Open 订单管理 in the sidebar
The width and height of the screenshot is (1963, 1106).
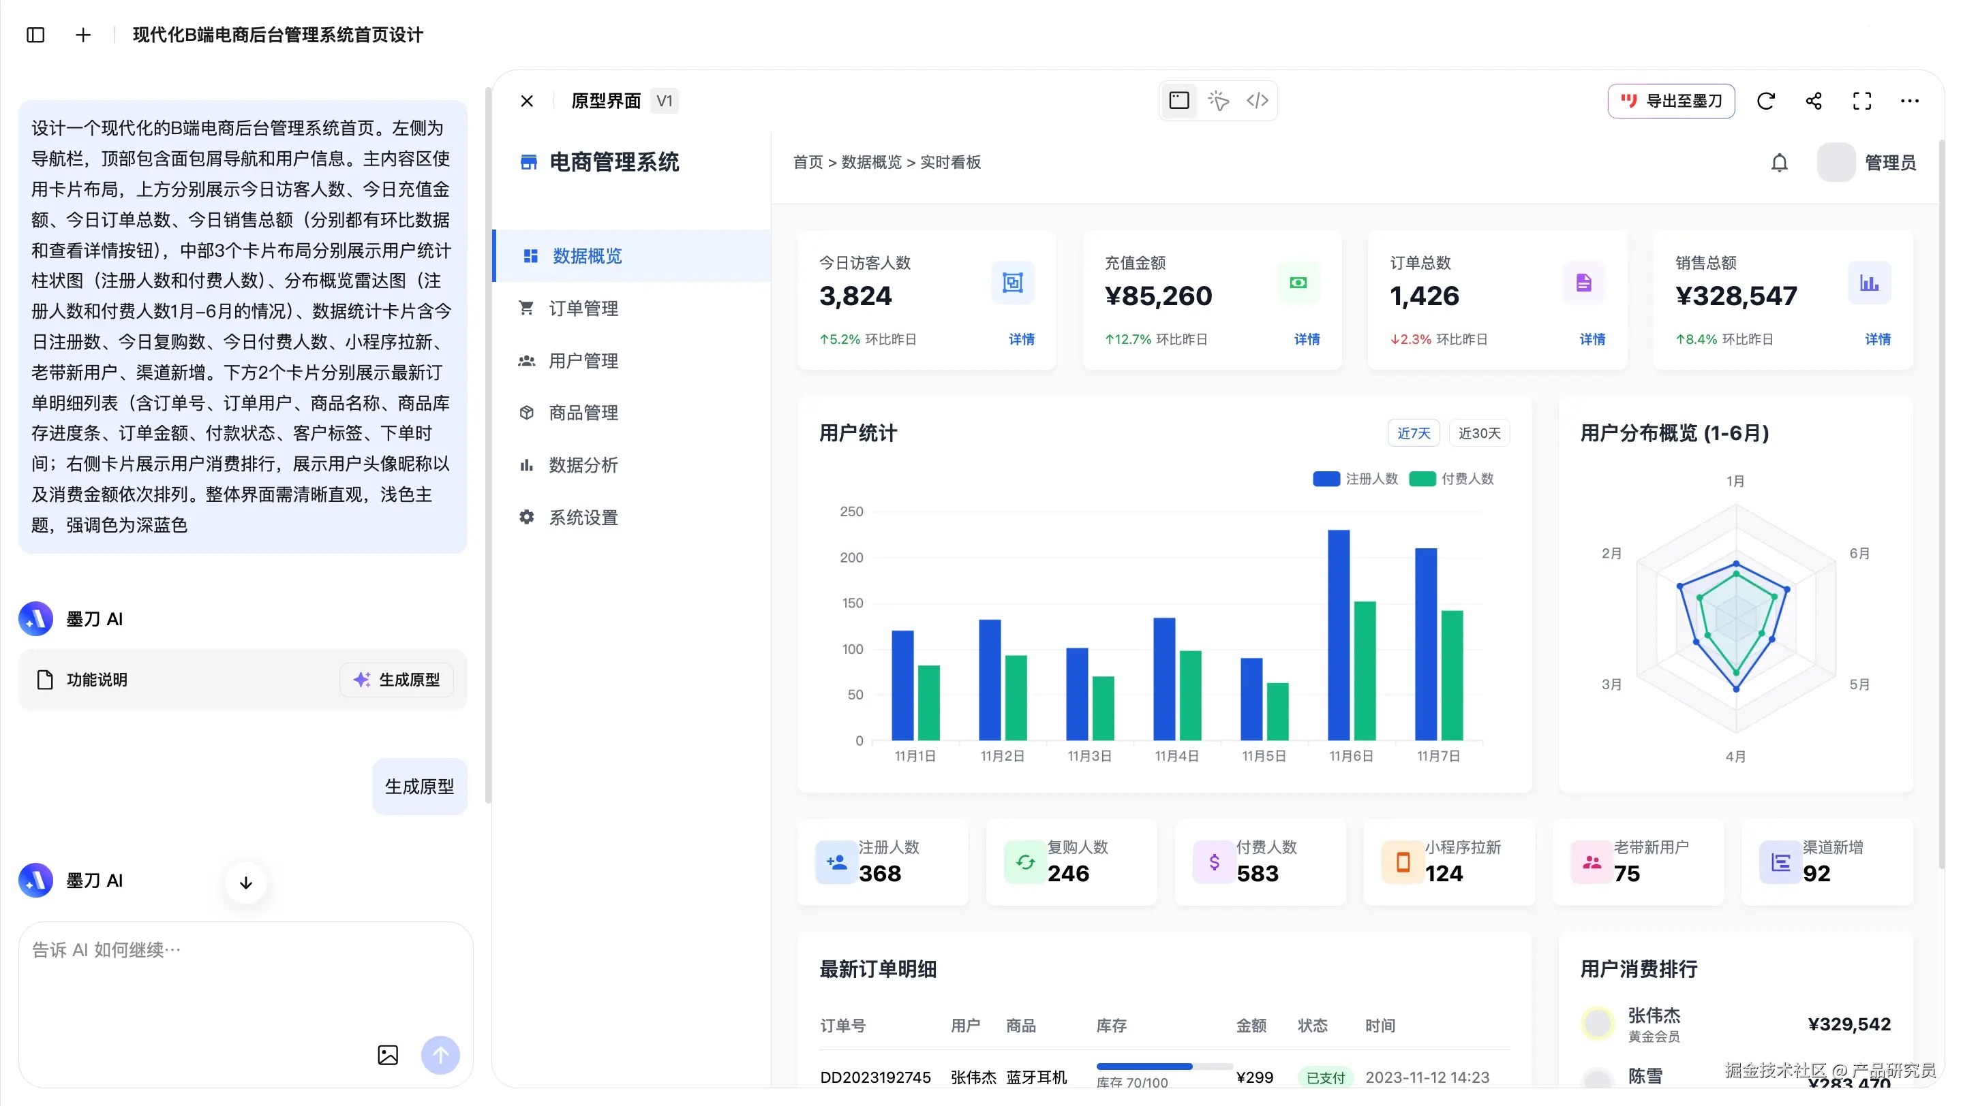pos(583,309)
